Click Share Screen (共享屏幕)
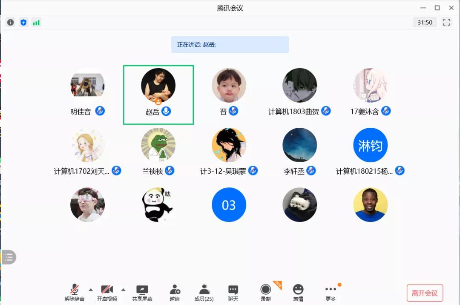This screenshot has height=305, width=460. [142, 292]
